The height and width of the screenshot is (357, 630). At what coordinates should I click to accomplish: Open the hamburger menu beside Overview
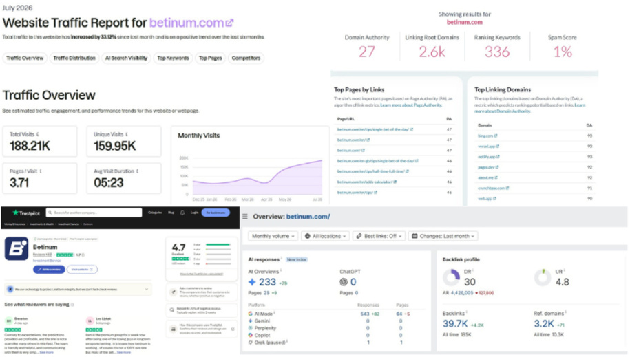click(245, 217)
